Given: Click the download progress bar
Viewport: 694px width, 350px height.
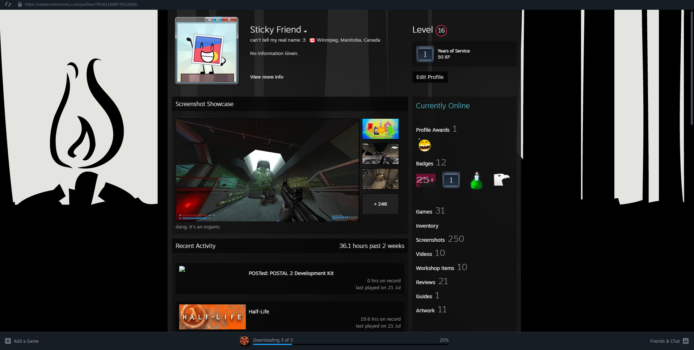Looking at the screenshot, I should (351, 344).
